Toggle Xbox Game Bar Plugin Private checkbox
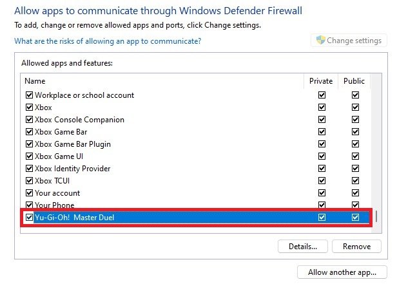 (322, 144)
